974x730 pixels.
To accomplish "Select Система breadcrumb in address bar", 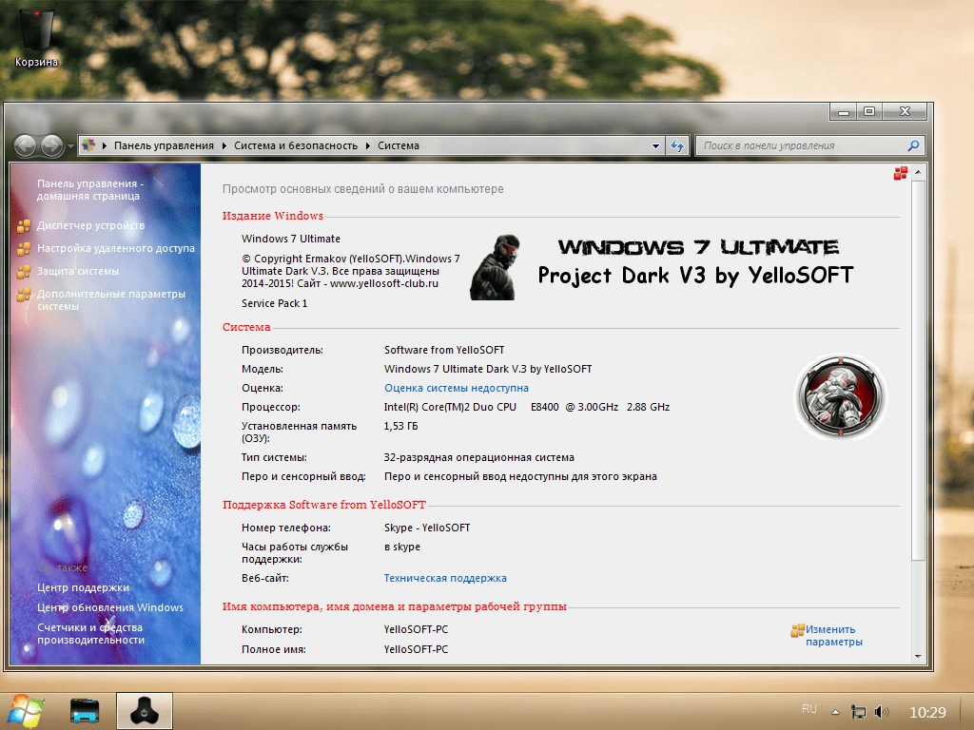I will pos(399,145).
